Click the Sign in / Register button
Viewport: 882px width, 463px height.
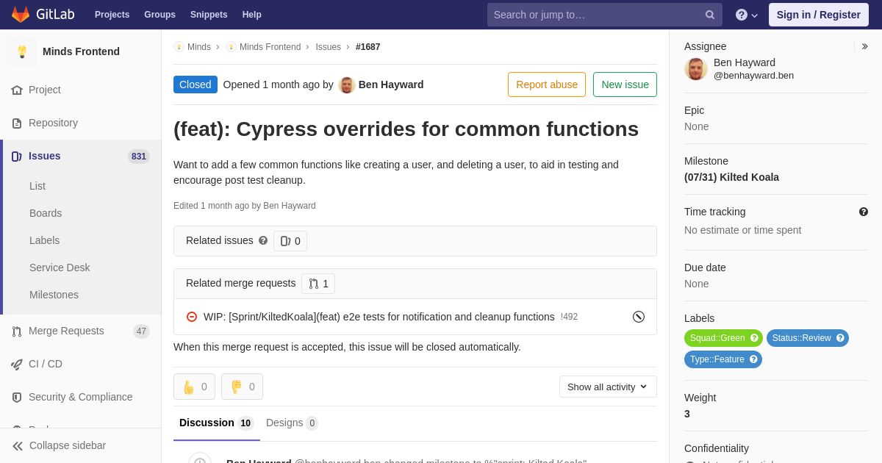(819, 15)
